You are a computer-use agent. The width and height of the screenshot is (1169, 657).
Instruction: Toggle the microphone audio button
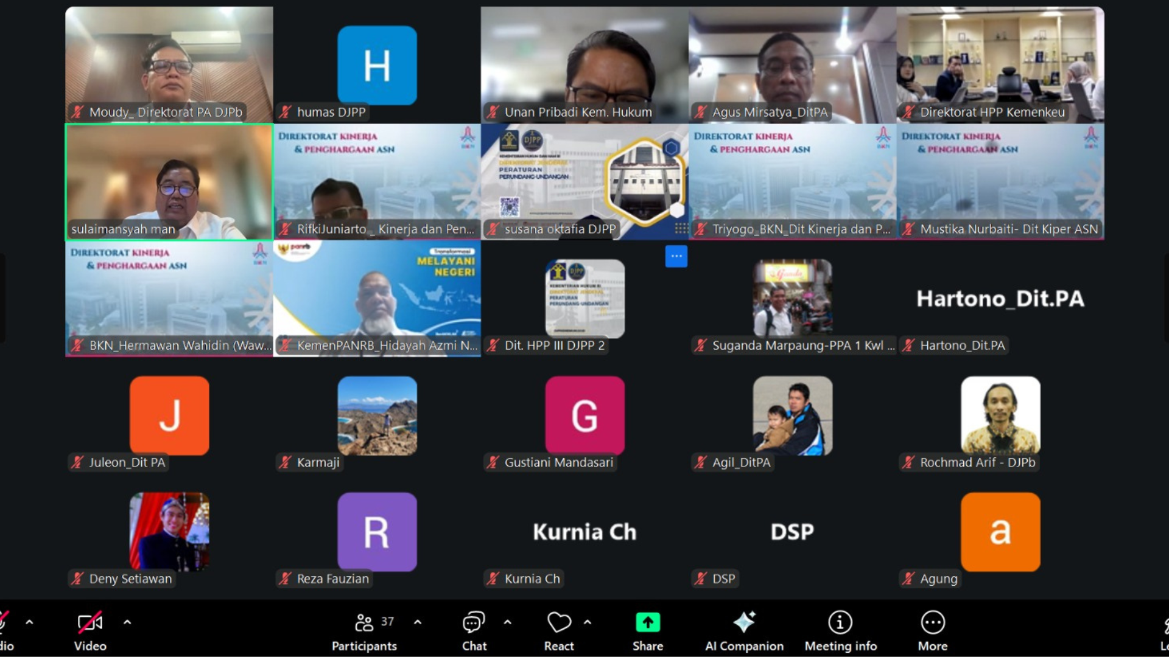(x=3, y=622)
